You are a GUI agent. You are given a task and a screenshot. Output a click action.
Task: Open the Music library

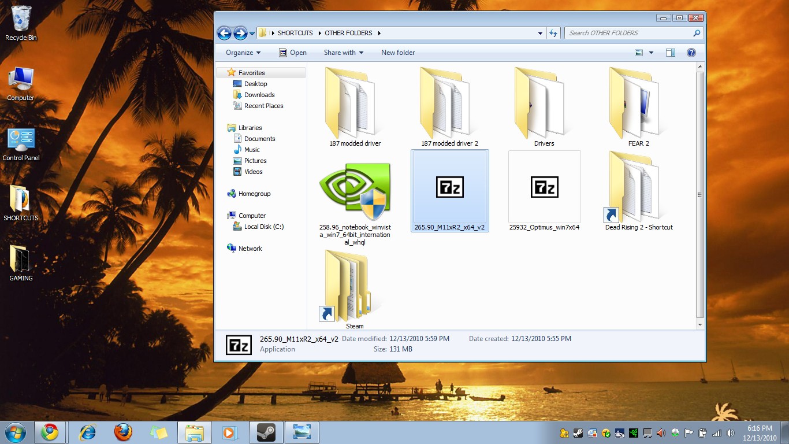tap(247, 150)
